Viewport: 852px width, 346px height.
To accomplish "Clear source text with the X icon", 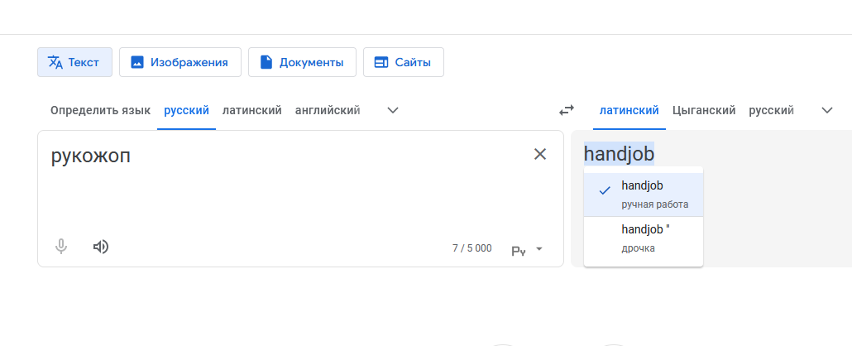I will click(x=539, y=154).
